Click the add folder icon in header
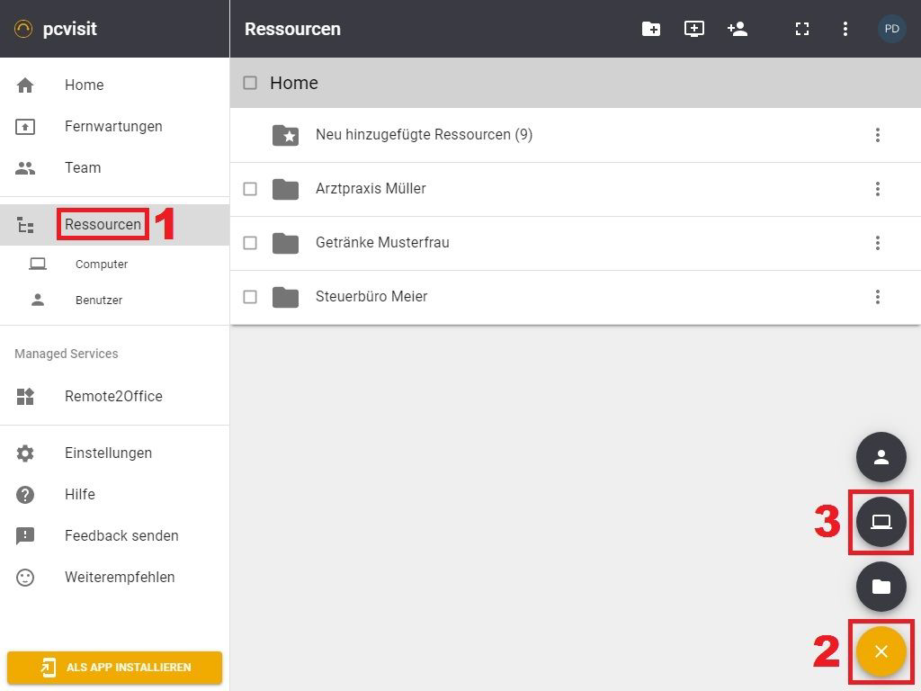Screen dimensions: 921x691 click(x=651, y=29)
